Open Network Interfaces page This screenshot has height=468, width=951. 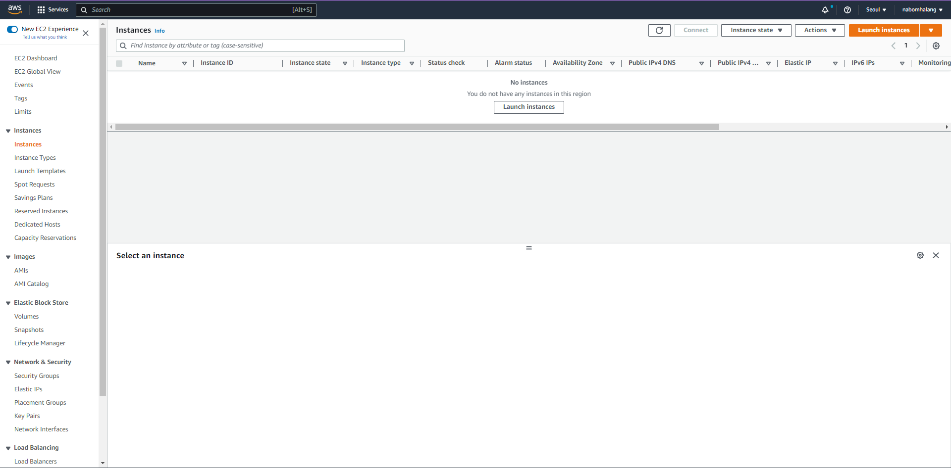pyautogui.click(x=41, y=429)
